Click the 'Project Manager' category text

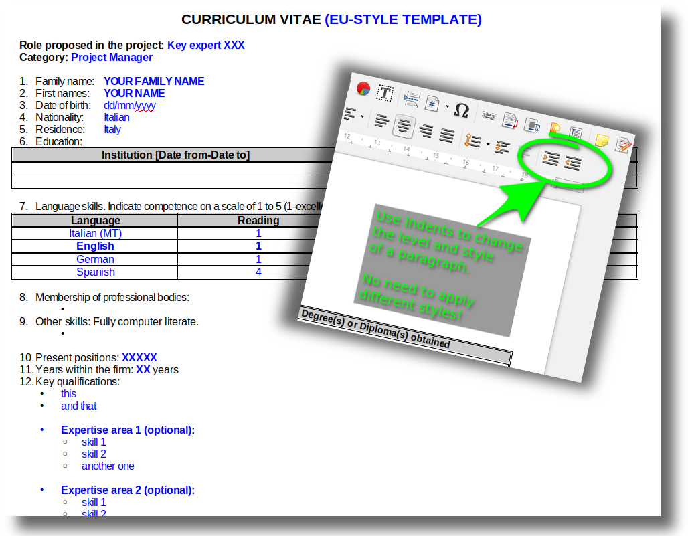coord(112,58)
